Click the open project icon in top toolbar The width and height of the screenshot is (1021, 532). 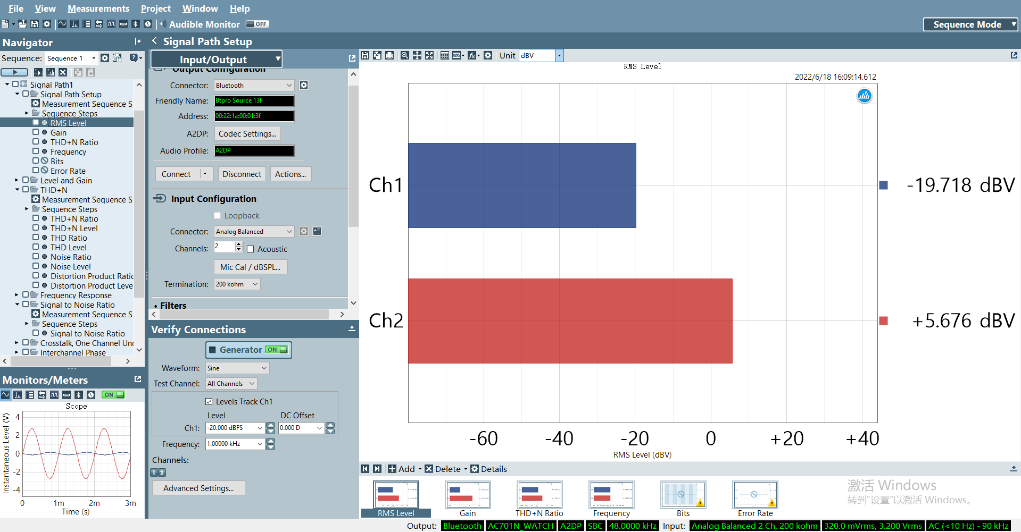22,24
